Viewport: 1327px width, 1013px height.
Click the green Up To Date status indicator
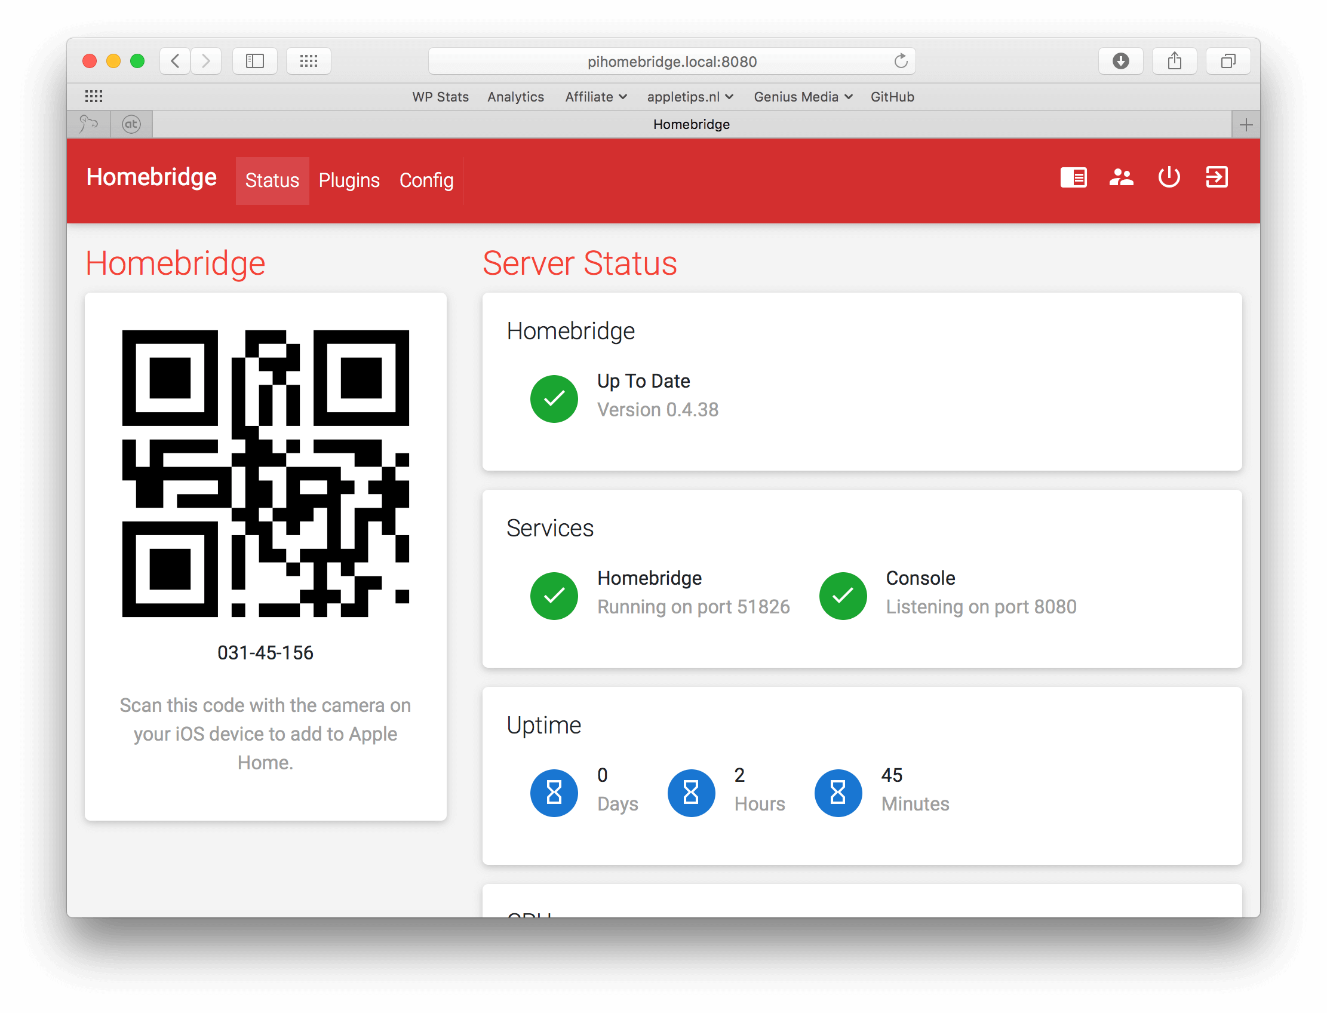pos(554,398)
